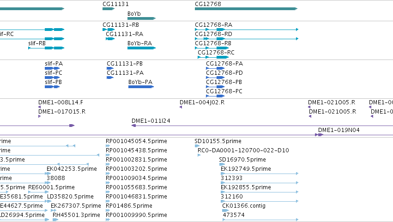Open the SD16970.5prime EST label
Viewport: 393px width, 222px height.
click(242, 160)
